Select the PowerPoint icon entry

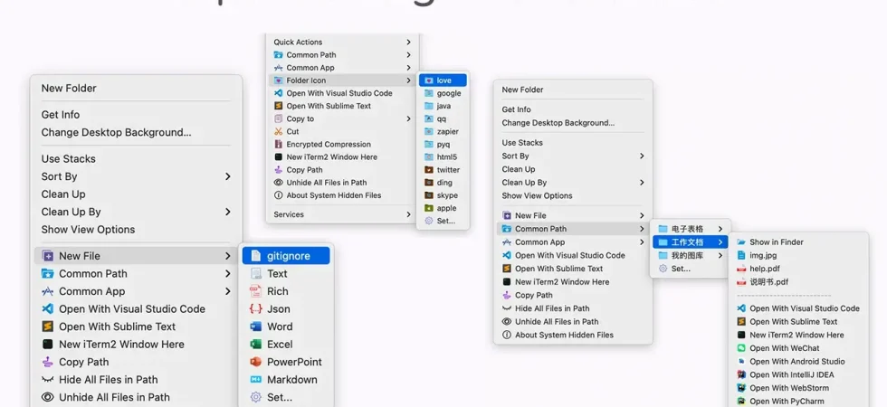point(256,362)
